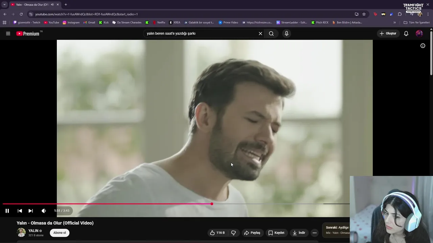The image size is (433, 243).
Task: Open the KREA bookmark
Action: (175, 23)
